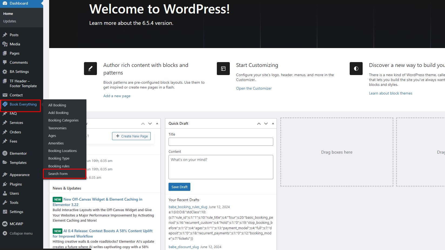Image resolution: width=445 pixels, height=250 pixels.
Task: Toggle the Quick Draft panel collapse triangle
Action: click(x=273, y=124)
